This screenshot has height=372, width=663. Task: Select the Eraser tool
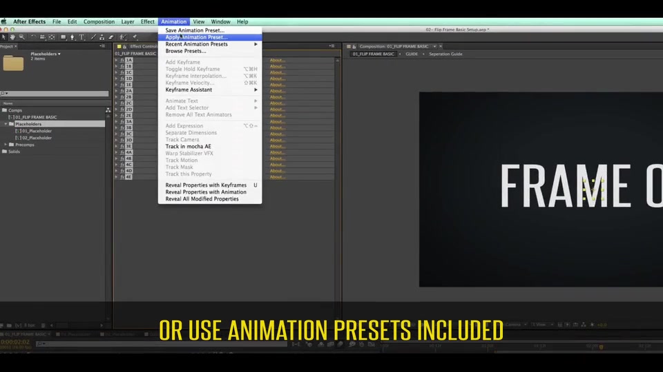tap(111, 37)
